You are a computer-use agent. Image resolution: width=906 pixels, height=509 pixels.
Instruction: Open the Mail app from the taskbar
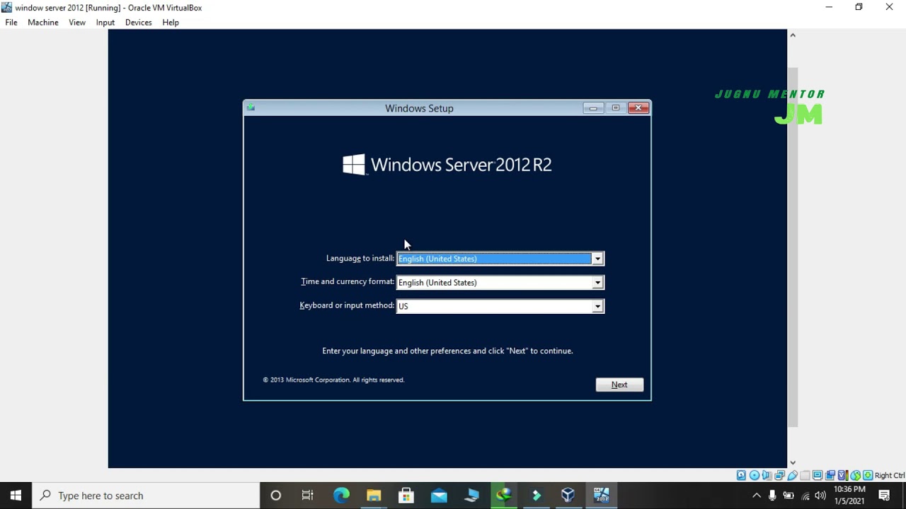tap(439, 496)
